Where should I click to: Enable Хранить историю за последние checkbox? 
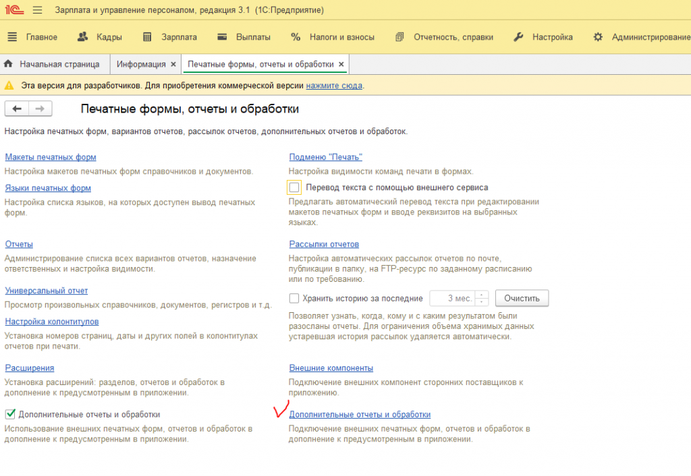pyautogui.click(x=294, y=299)
